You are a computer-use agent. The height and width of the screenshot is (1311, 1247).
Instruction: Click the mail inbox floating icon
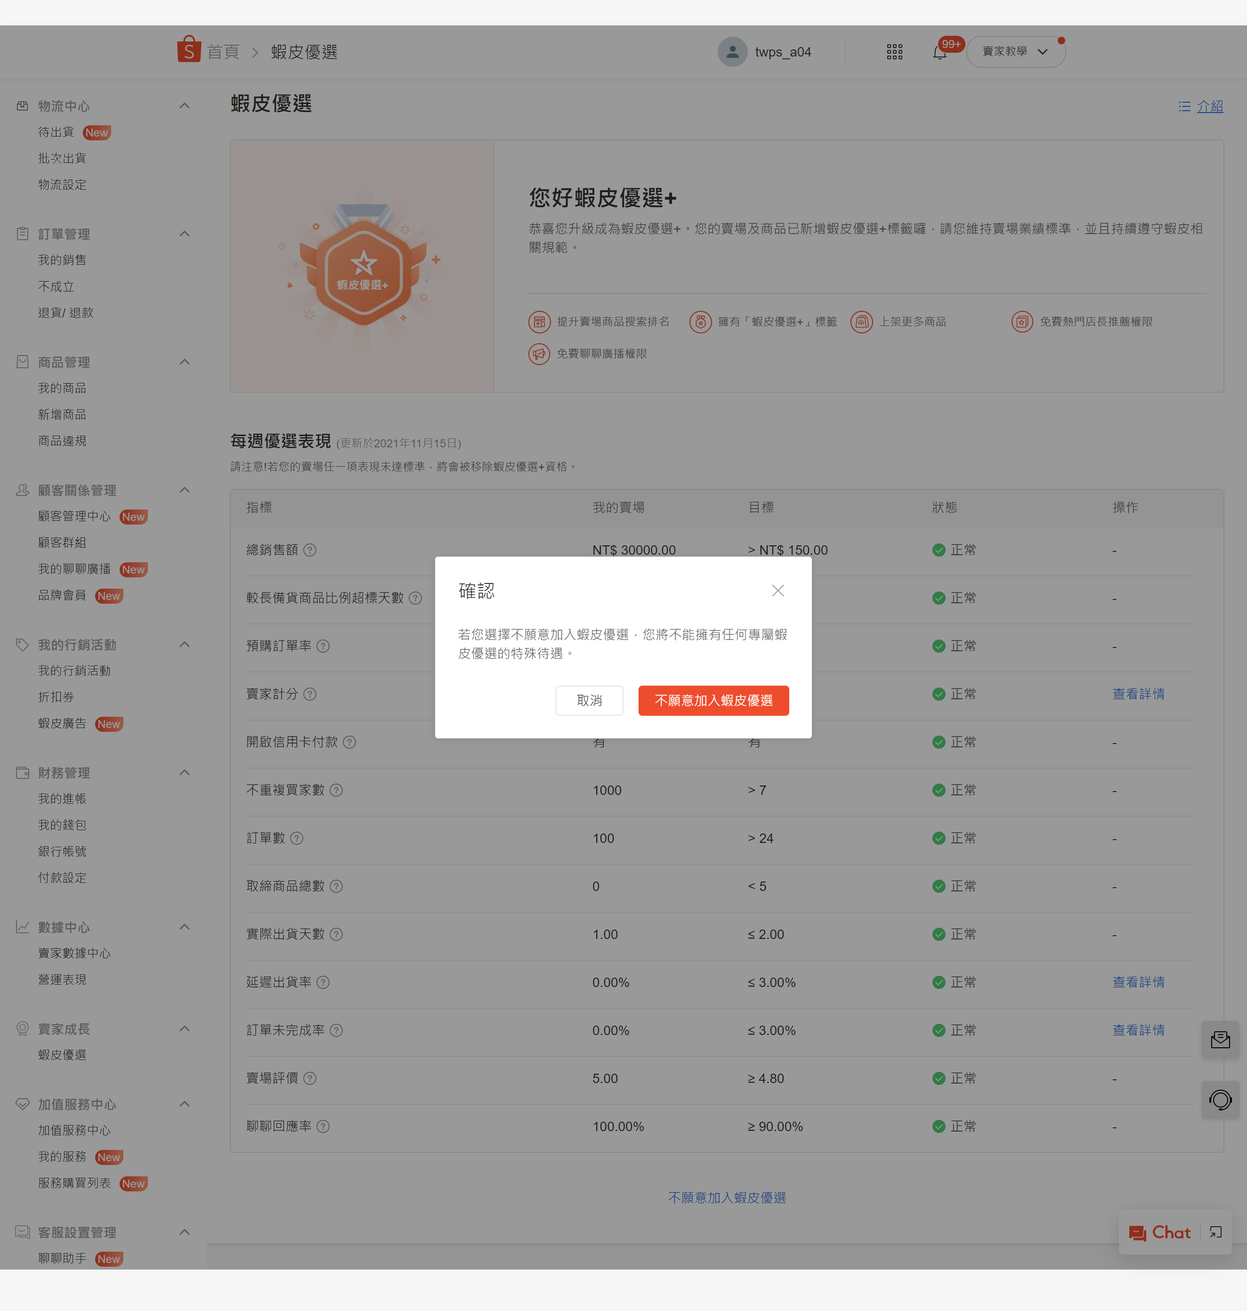tap(1220, 1040)
